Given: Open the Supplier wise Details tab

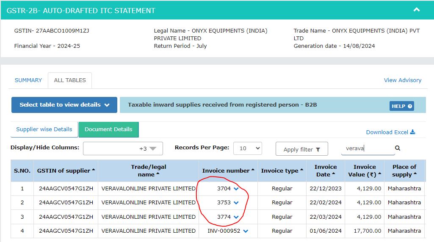Looking at the screenshot, I should pyautogui.click(x=44, y=129).
